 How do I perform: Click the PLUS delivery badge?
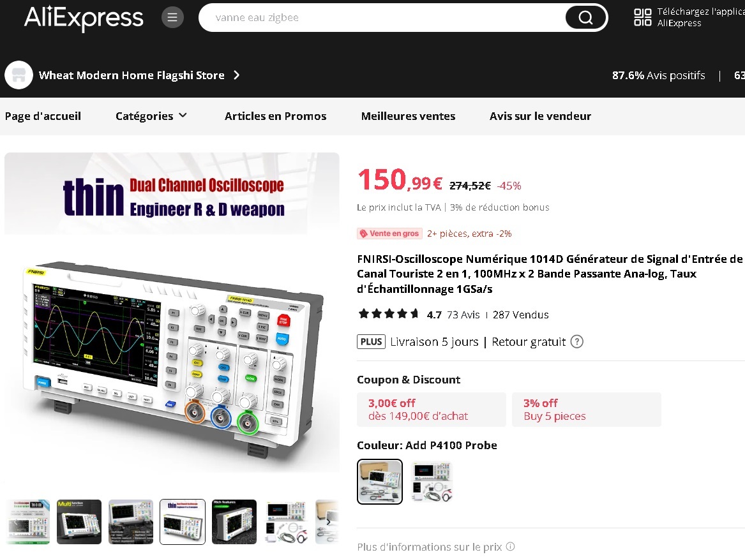pos(371,342)
